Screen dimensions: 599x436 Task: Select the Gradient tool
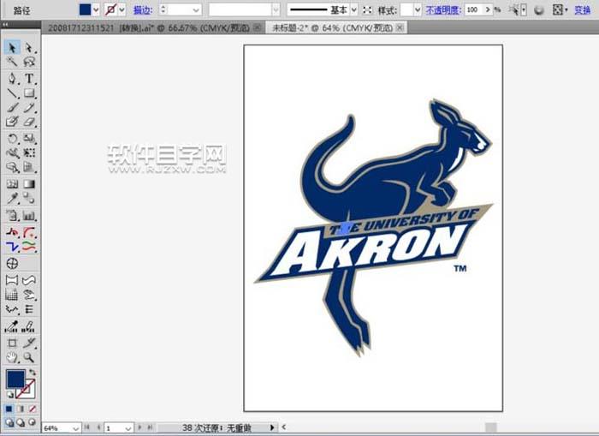[29, 184]
